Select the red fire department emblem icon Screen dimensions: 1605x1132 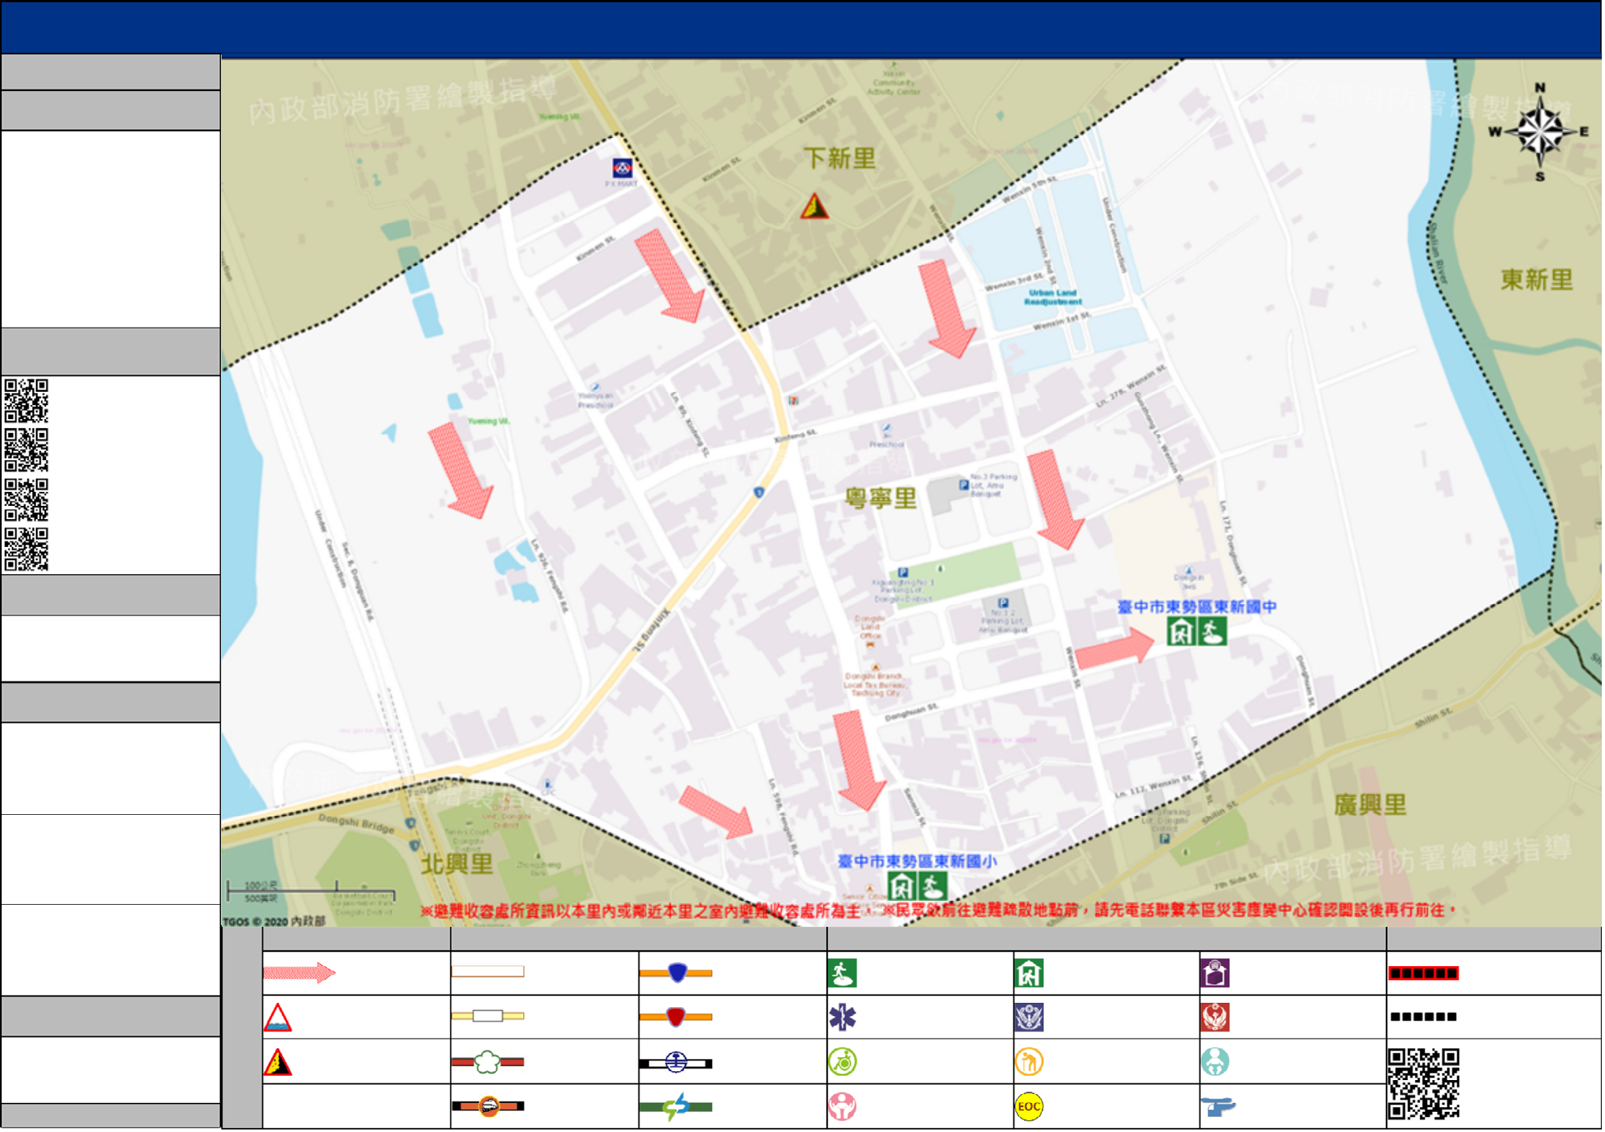(1216, 1019)
